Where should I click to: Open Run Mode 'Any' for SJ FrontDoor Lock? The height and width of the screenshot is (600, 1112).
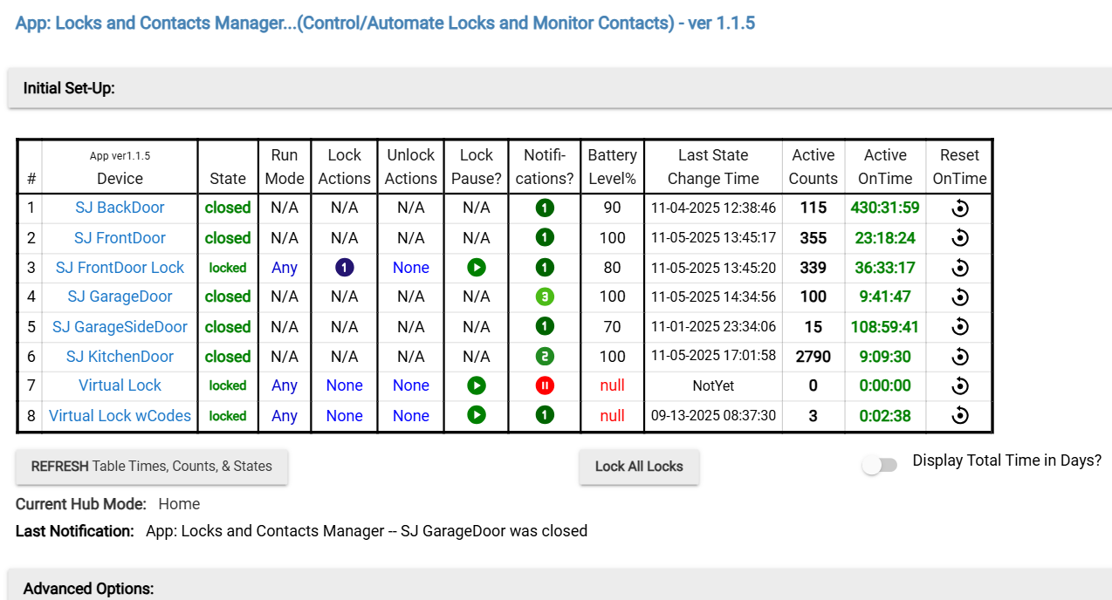[x=285, y=268]
